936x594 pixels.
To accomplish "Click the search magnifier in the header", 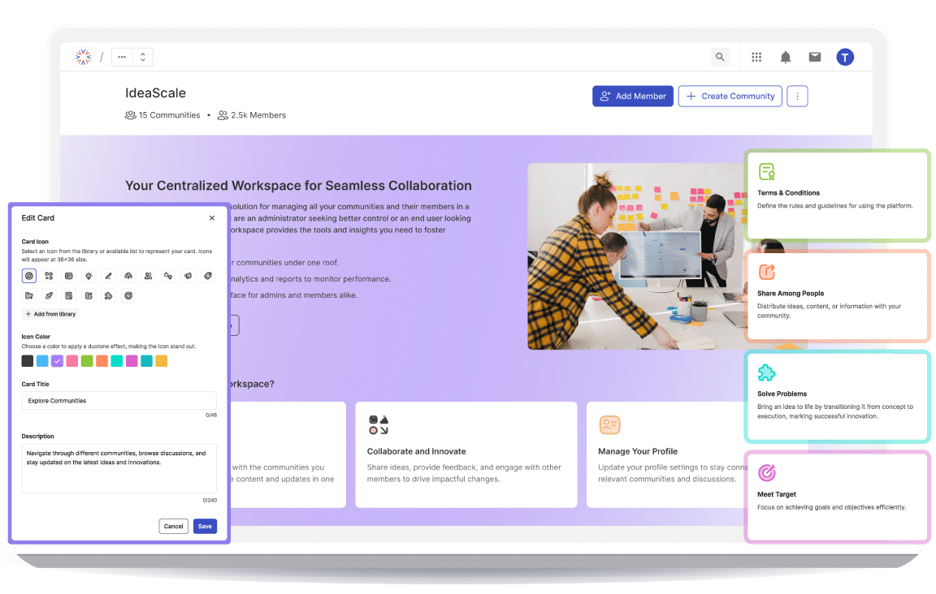I will (720, 57).
